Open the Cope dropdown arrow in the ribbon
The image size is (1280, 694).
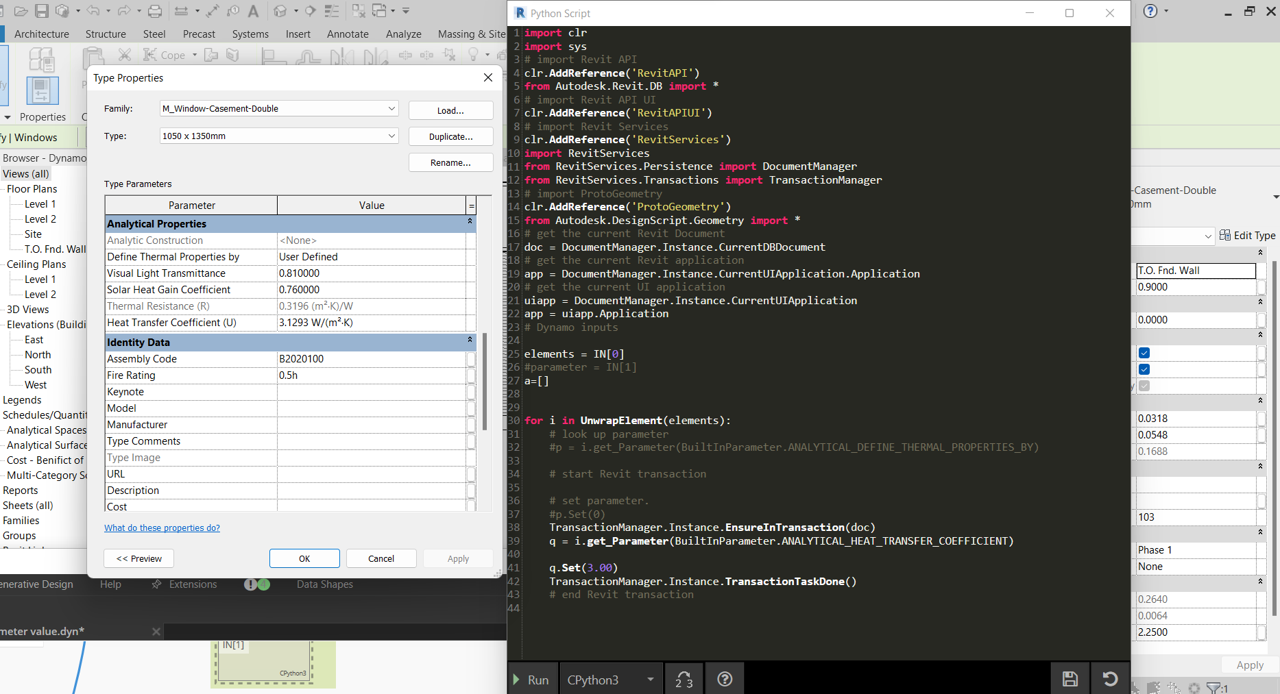(x=195, y=55)
